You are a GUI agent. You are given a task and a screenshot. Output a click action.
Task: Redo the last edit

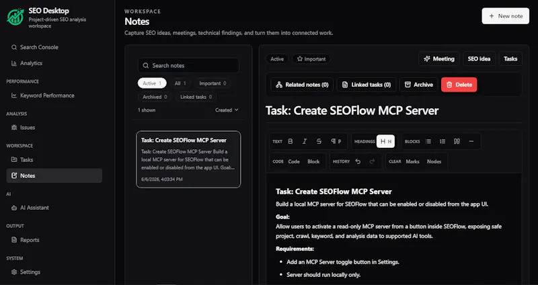[x=372, y=161]
